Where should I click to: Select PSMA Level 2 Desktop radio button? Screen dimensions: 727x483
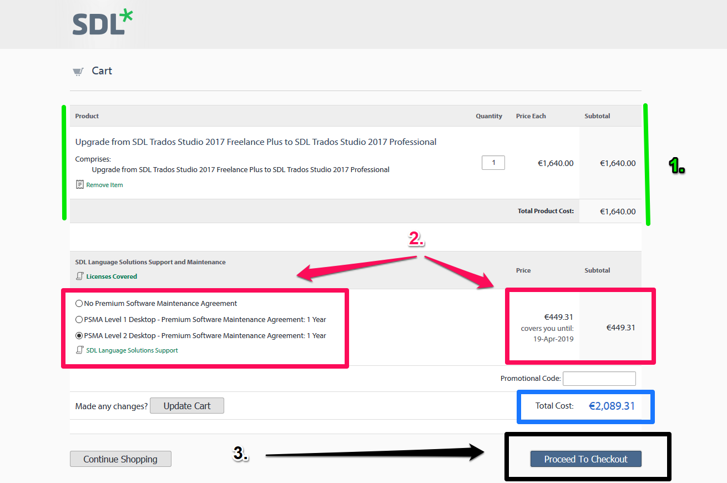point(79,336)
